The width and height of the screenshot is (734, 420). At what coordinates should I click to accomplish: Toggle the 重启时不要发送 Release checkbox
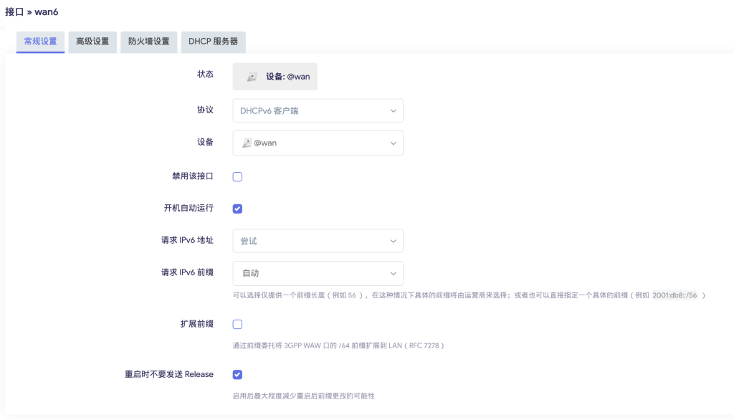[238, 375]
